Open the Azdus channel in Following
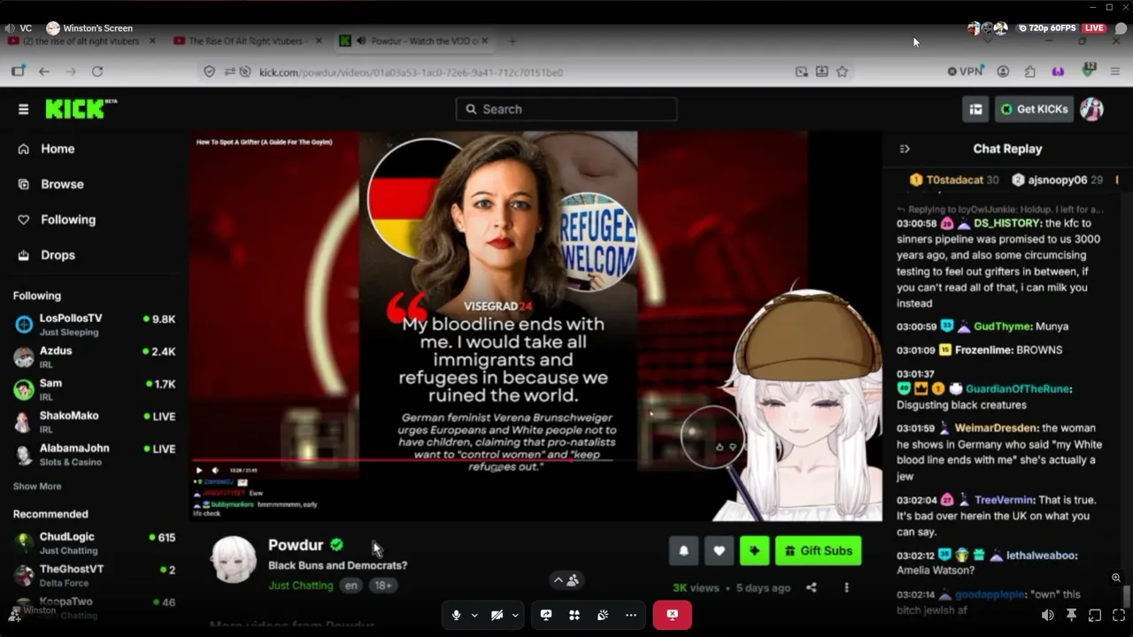Image resolution: width=1133 pixels, height=637 pixels. (94, 357)
